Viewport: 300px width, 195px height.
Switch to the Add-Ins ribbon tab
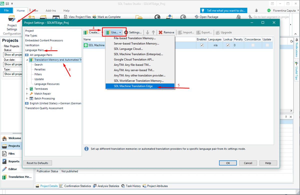tap(51, 11)
